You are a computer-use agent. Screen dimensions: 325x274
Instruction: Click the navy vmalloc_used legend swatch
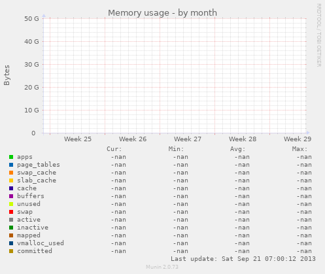click(x=11, y=243)
